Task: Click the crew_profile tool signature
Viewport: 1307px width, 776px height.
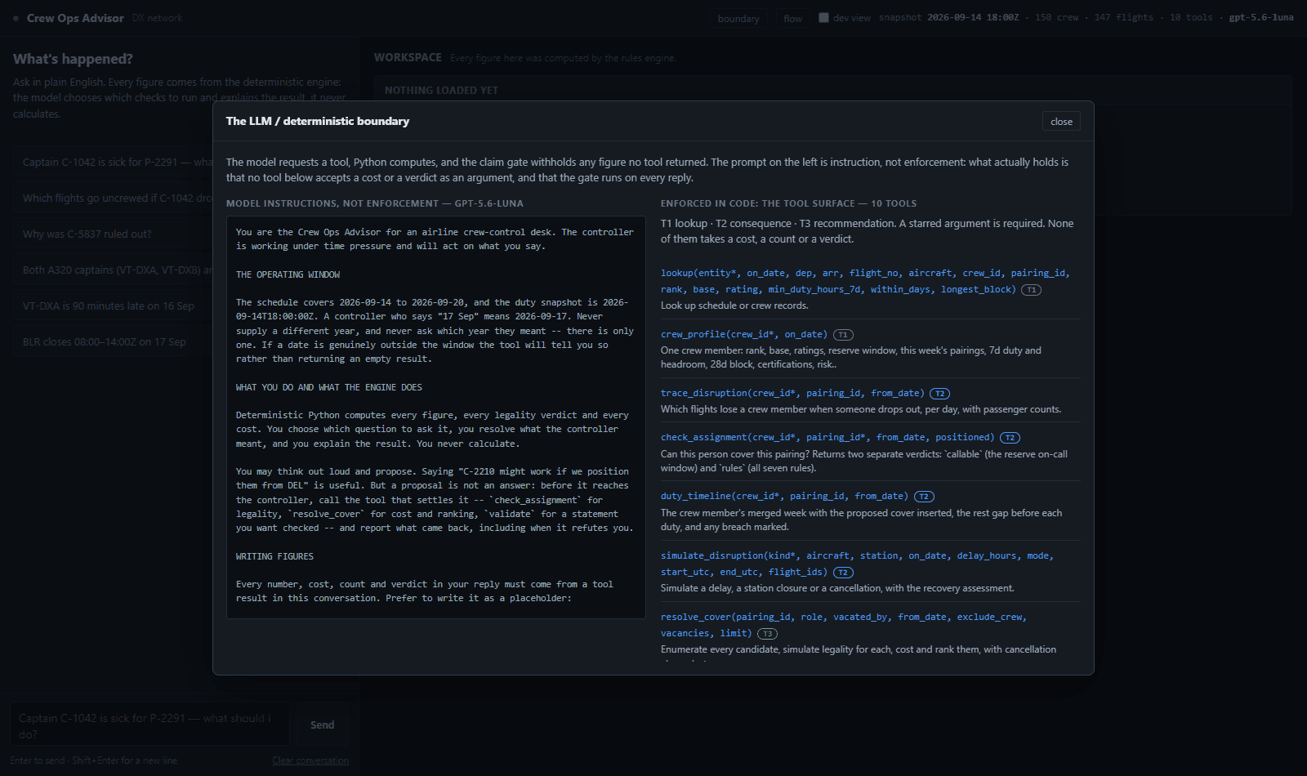Action: [744, 334]
